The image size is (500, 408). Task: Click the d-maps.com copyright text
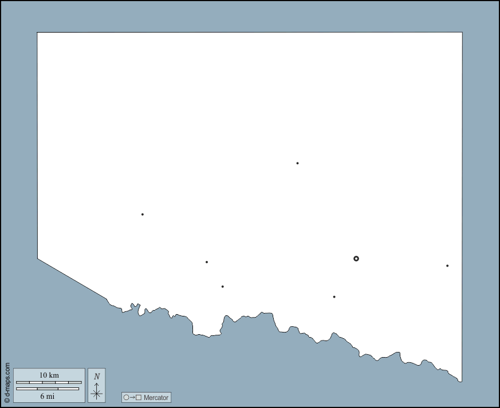pyautogui.click(x=7, y=382)
